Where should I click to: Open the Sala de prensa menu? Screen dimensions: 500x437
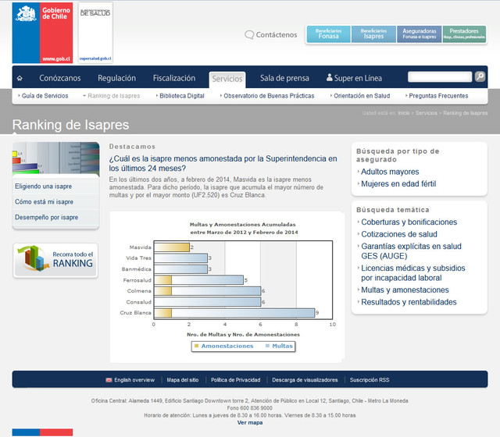pos(284,78)
